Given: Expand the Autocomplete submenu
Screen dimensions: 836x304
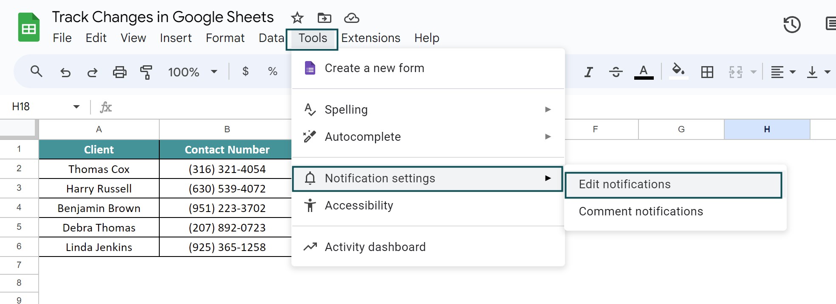Looking at the screenshot, I should point(428,137).
